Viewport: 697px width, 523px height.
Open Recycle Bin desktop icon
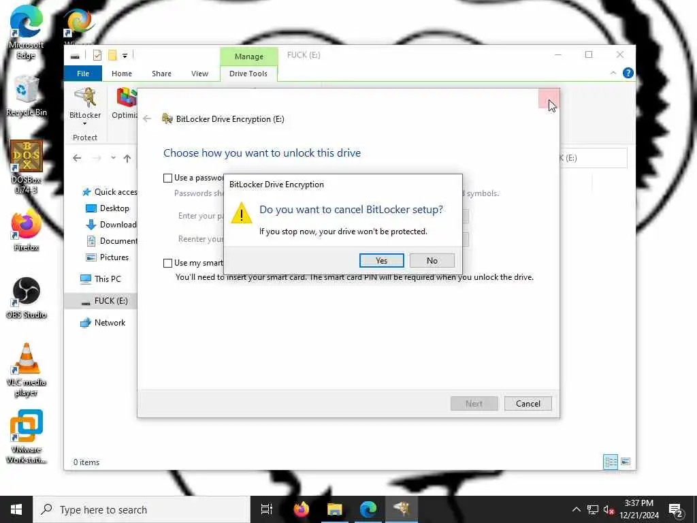[27, 96]
